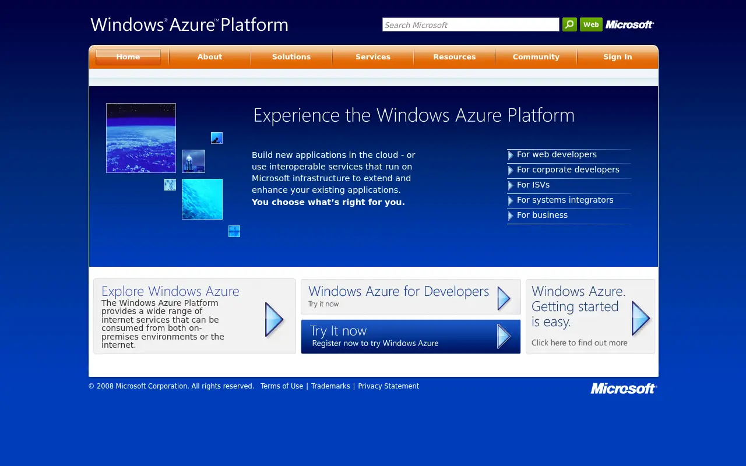Open the For web developers link
The width and height of the screenshot is (746, 466).
tap(557, 154)
